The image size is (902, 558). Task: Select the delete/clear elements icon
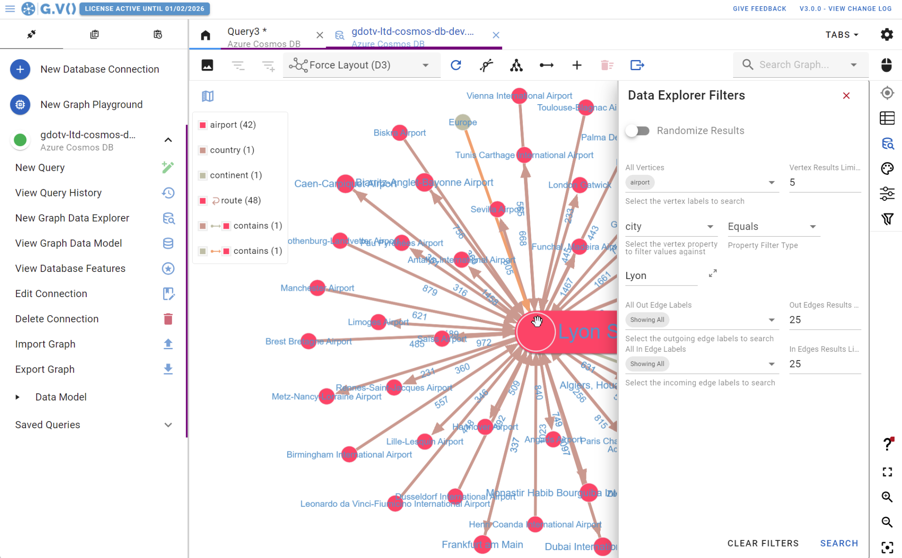click(x=607, y=65)
